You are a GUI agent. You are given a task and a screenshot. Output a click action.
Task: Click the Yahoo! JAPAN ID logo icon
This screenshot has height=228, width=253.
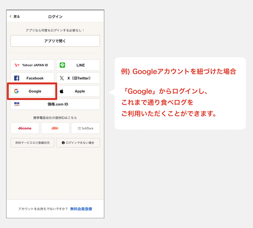coord(17,65)
